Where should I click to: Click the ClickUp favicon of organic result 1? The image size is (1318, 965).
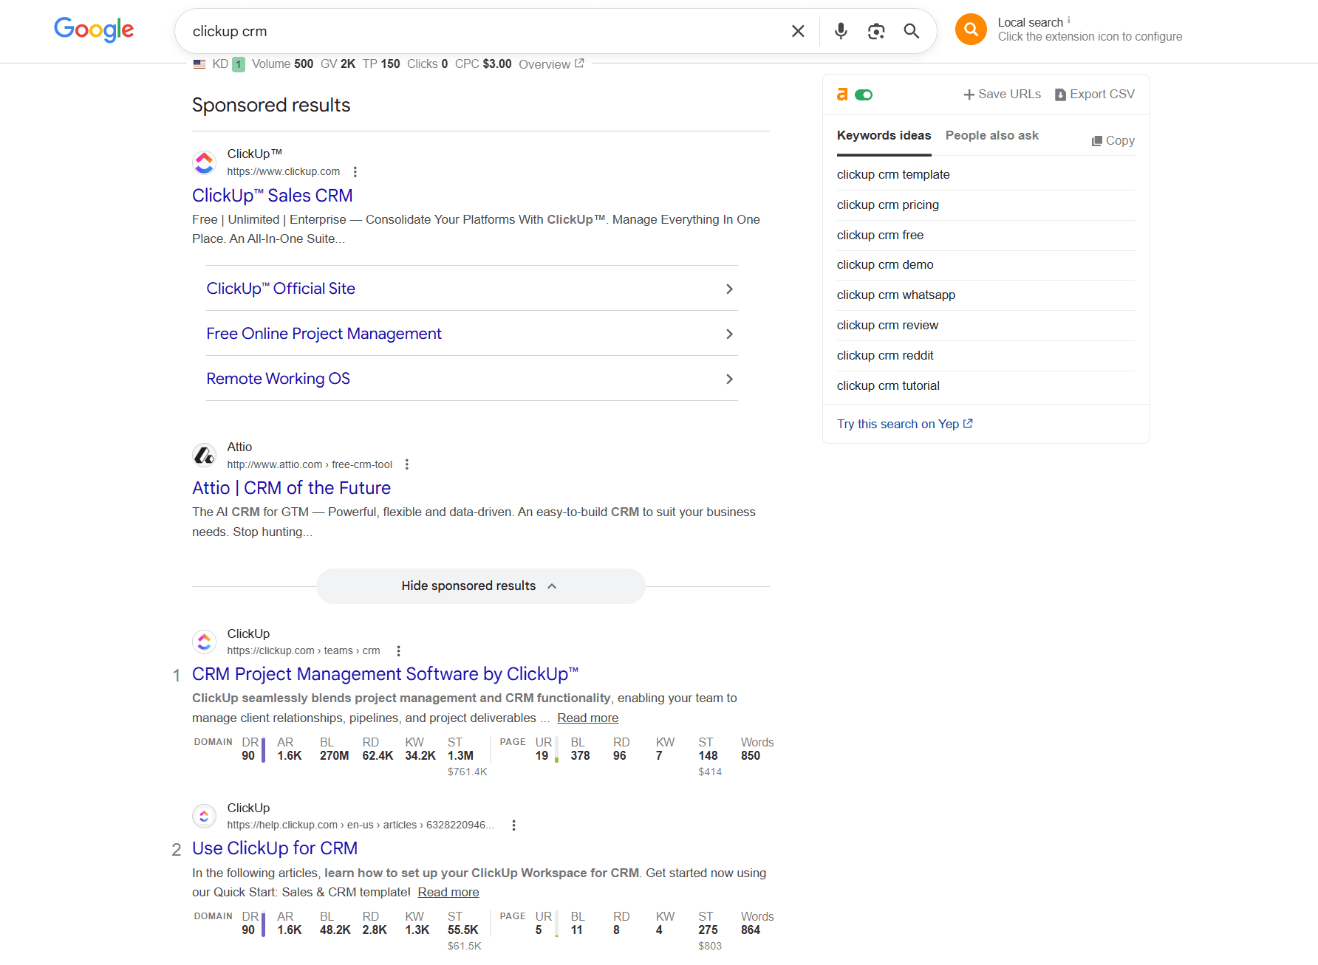pos(205,642)
